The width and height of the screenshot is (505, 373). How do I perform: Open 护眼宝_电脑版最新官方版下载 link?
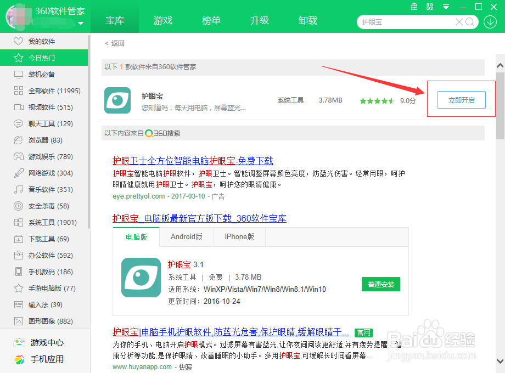click(199, 218)
